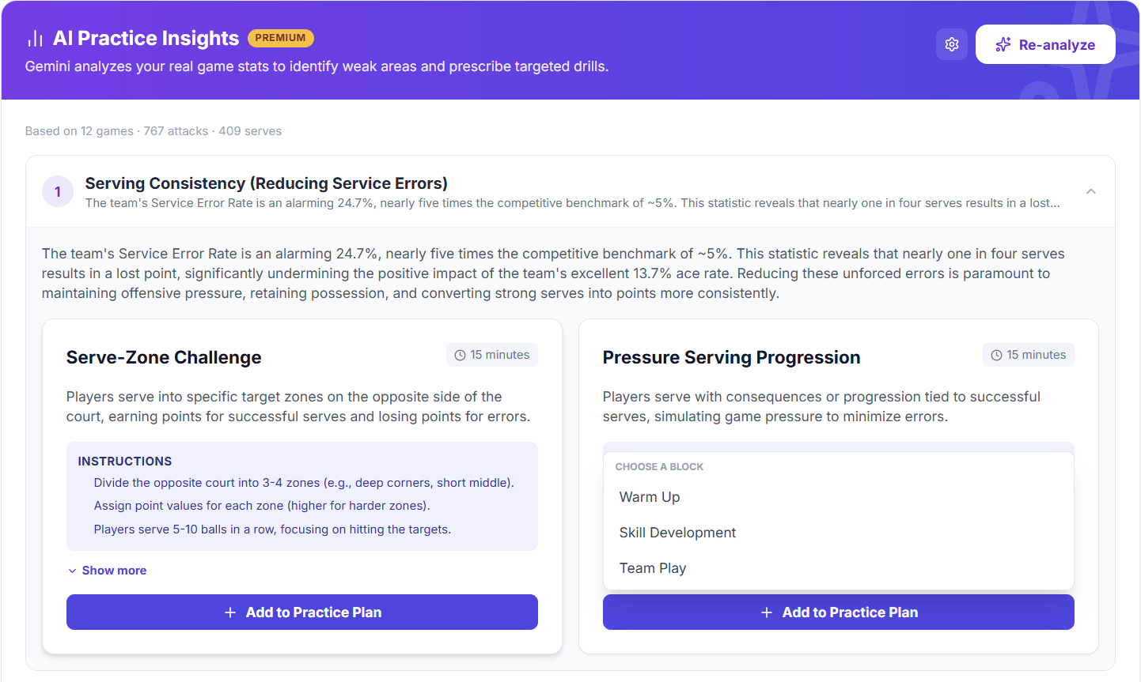The image size is (1141, 682).
Task: Select the Skill Development block
Action: [x=677, y=532]
